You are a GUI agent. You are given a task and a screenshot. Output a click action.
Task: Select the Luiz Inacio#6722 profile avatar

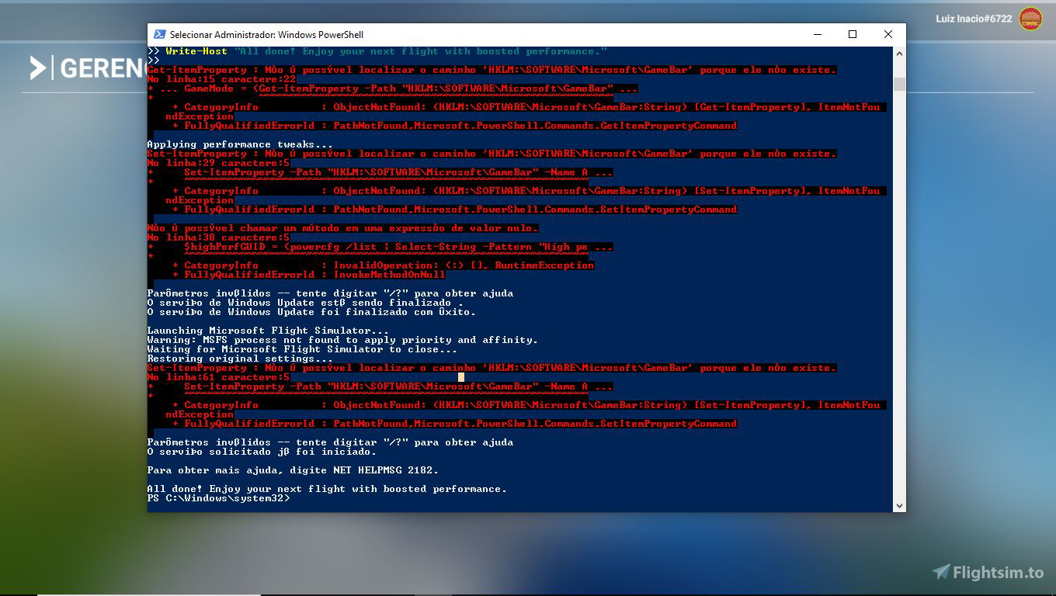[x=1030, y=19]
